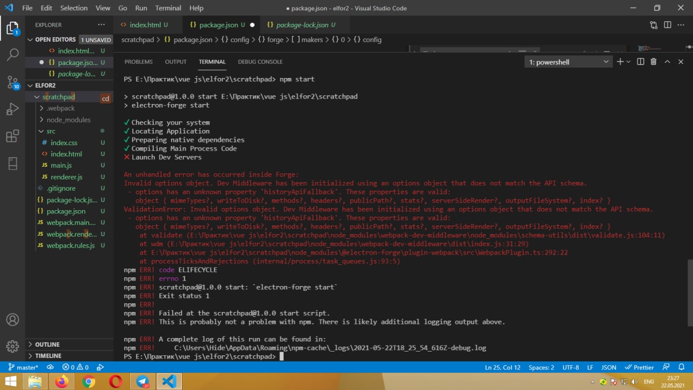Open editor More Actions ellipsis

pos(681,25)
